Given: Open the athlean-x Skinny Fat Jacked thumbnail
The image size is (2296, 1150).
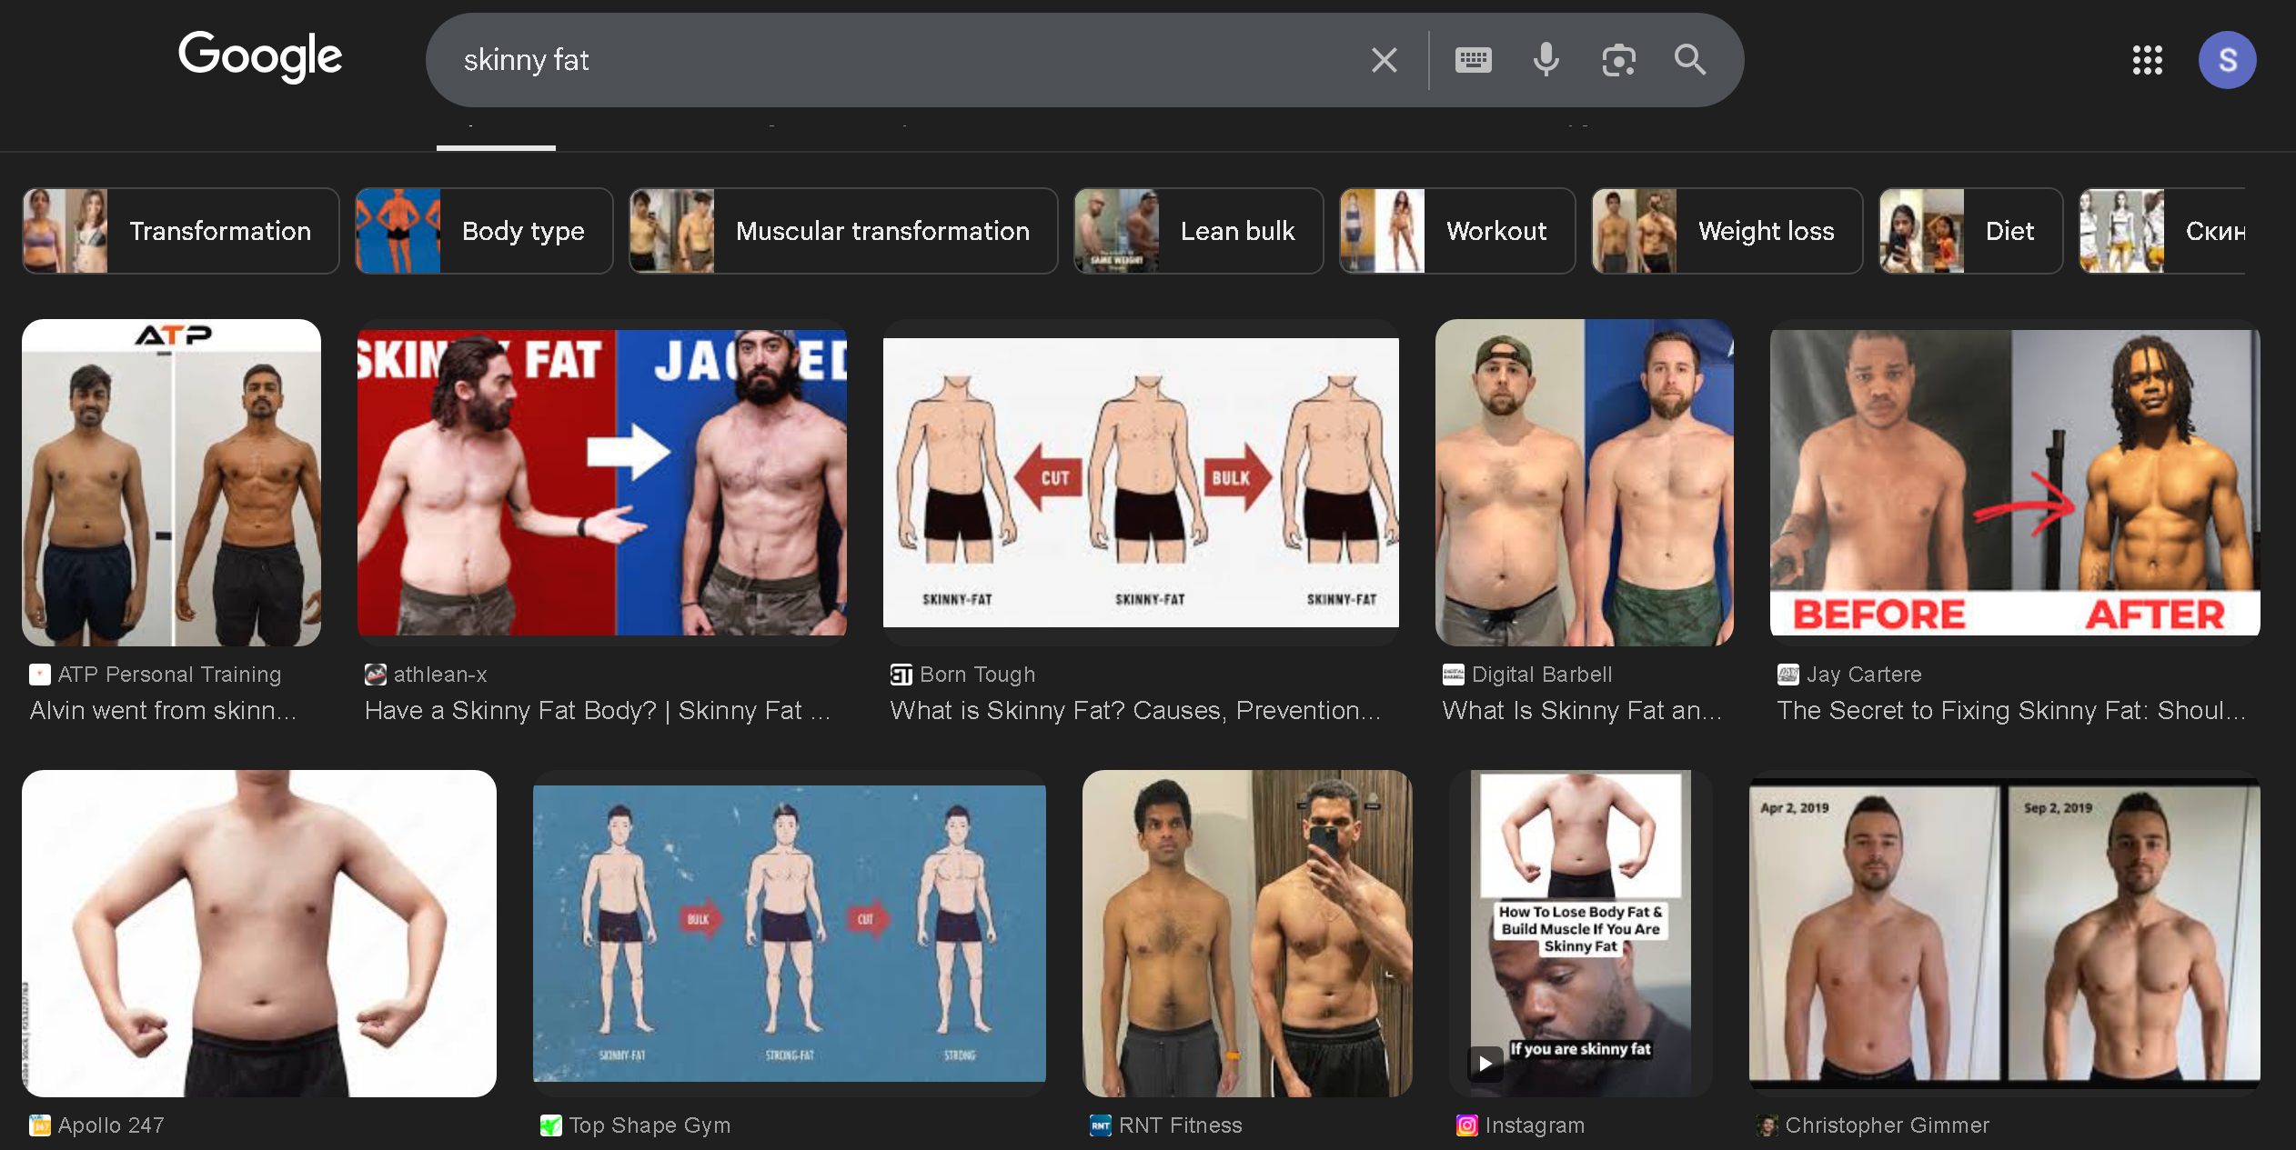Looking at the screenshot, I should pyautogui.click(x=601, y=482).
